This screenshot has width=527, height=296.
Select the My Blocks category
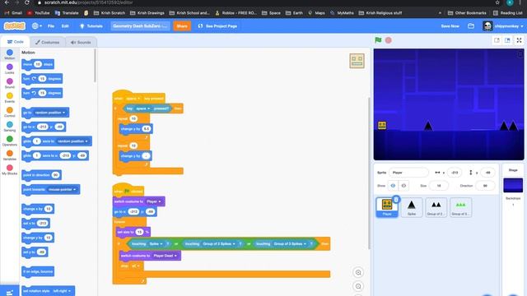point(10,170)
